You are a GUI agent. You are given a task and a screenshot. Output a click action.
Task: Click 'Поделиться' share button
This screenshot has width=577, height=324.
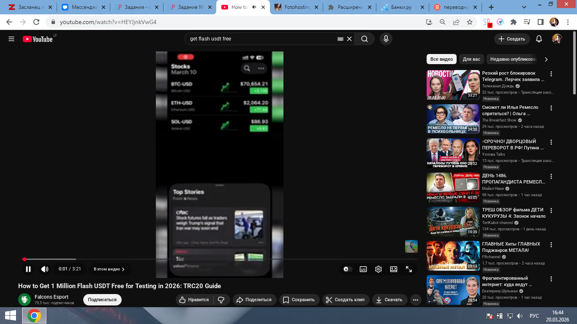[254, 300]
